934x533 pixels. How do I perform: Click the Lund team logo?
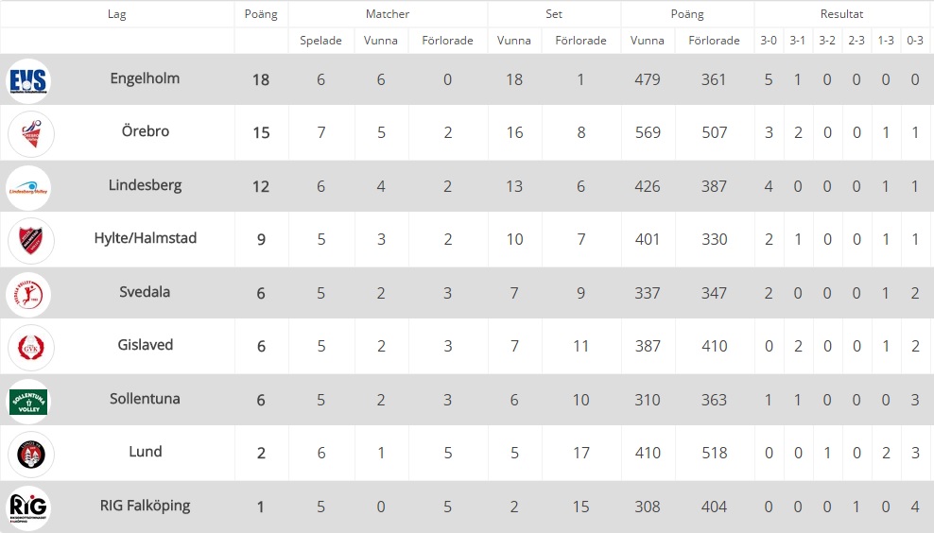[31, 455]
